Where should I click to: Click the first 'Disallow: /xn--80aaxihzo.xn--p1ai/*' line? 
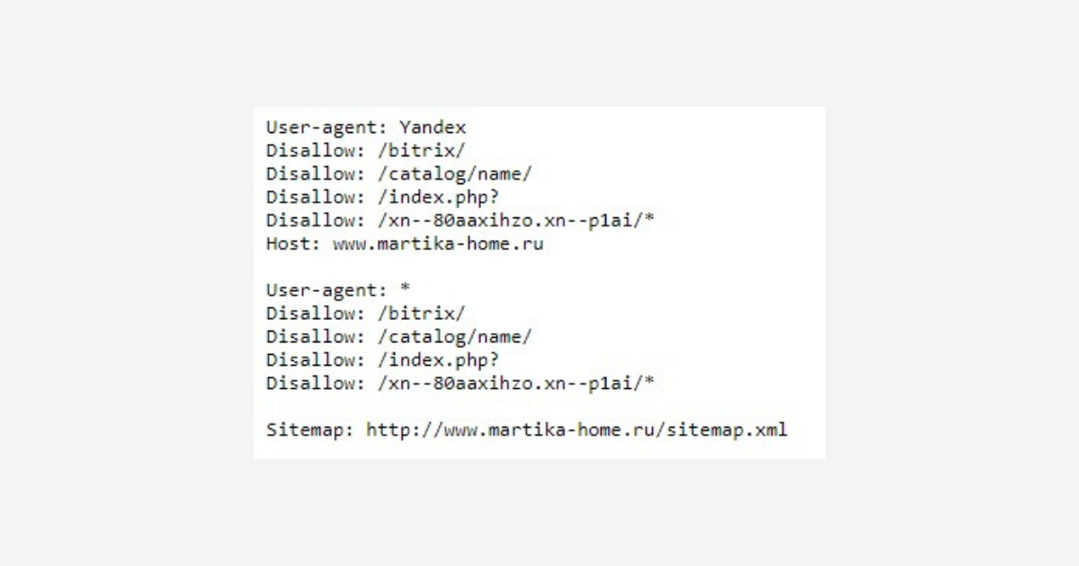[460, 220]
